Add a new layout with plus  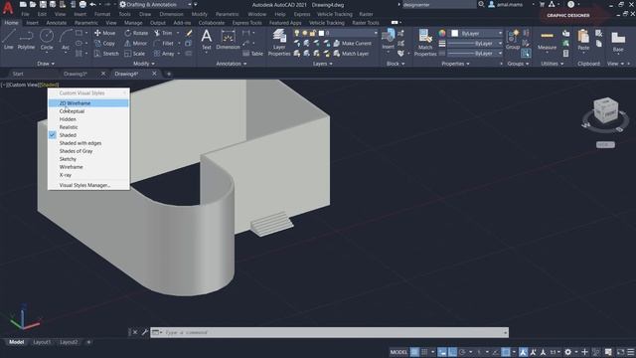88,342
